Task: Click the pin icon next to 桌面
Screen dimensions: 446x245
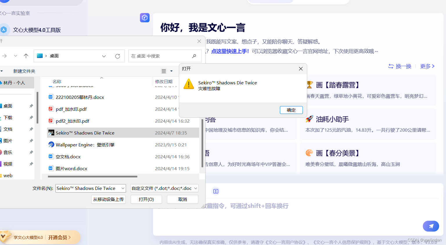Action: pyautogui.click(x=31, y=106)
